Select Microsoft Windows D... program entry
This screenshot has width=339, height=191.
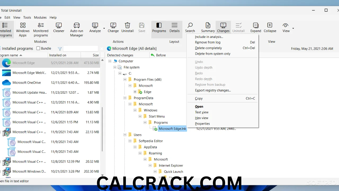(50, 171)
